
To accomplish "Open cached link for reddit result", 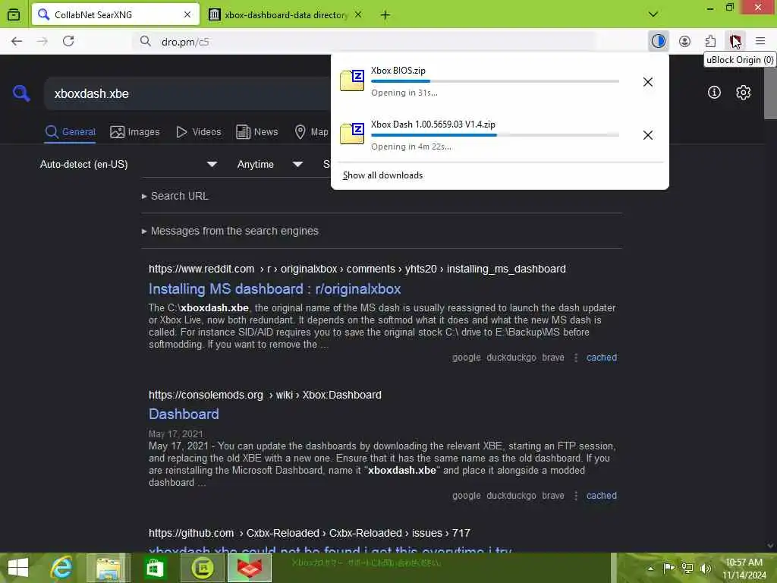I will [602, 358].
